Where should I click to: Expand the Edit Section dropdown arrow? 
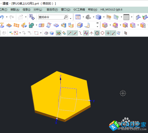pos(121,17)
